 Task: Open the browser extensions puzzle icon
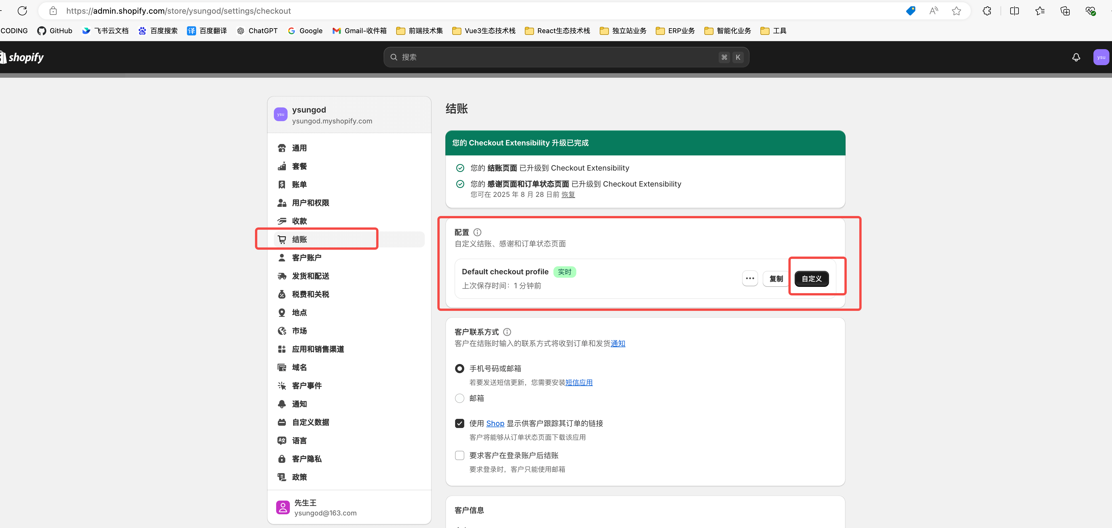(x=987, y=11)
